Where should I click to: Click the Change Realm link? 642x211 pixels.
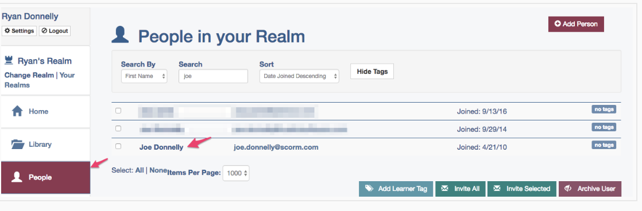pyautogui.click(x=29, y=75)
